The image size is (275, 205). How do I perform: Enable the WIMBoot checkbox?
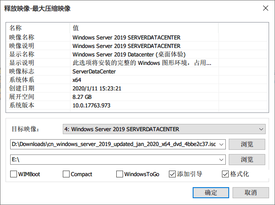pos(14,174)
